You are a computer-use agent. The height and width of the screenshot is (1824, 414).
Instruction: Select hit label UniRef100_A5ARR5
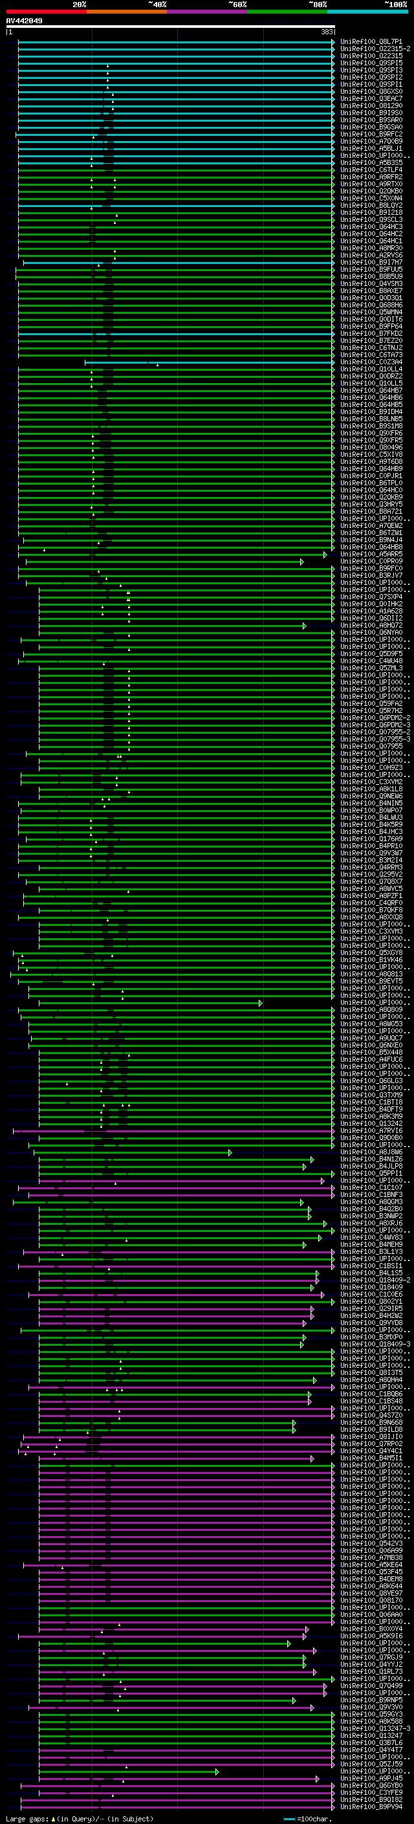(x=371, y=555)
